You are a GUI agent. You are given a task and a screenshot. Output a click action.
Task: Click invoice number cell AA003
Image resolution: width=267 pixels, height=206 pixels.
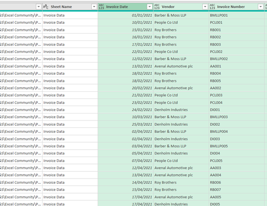(x=236, y=168)
